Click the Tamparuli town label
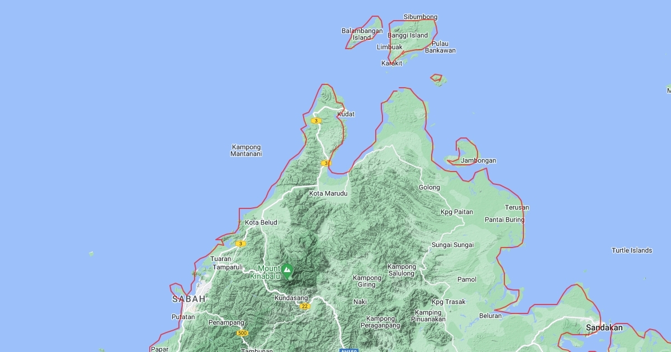 tap(227, 267)
